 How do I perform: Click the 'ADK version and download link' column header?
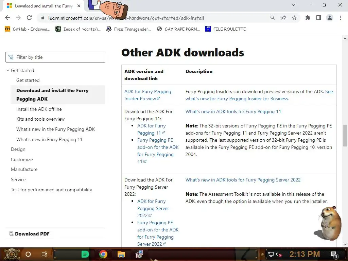144,75
